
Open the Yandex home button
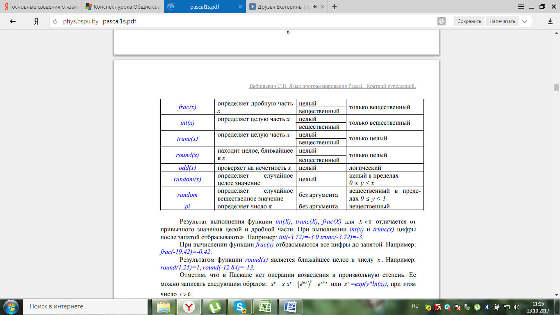click(x=36, y=21)
